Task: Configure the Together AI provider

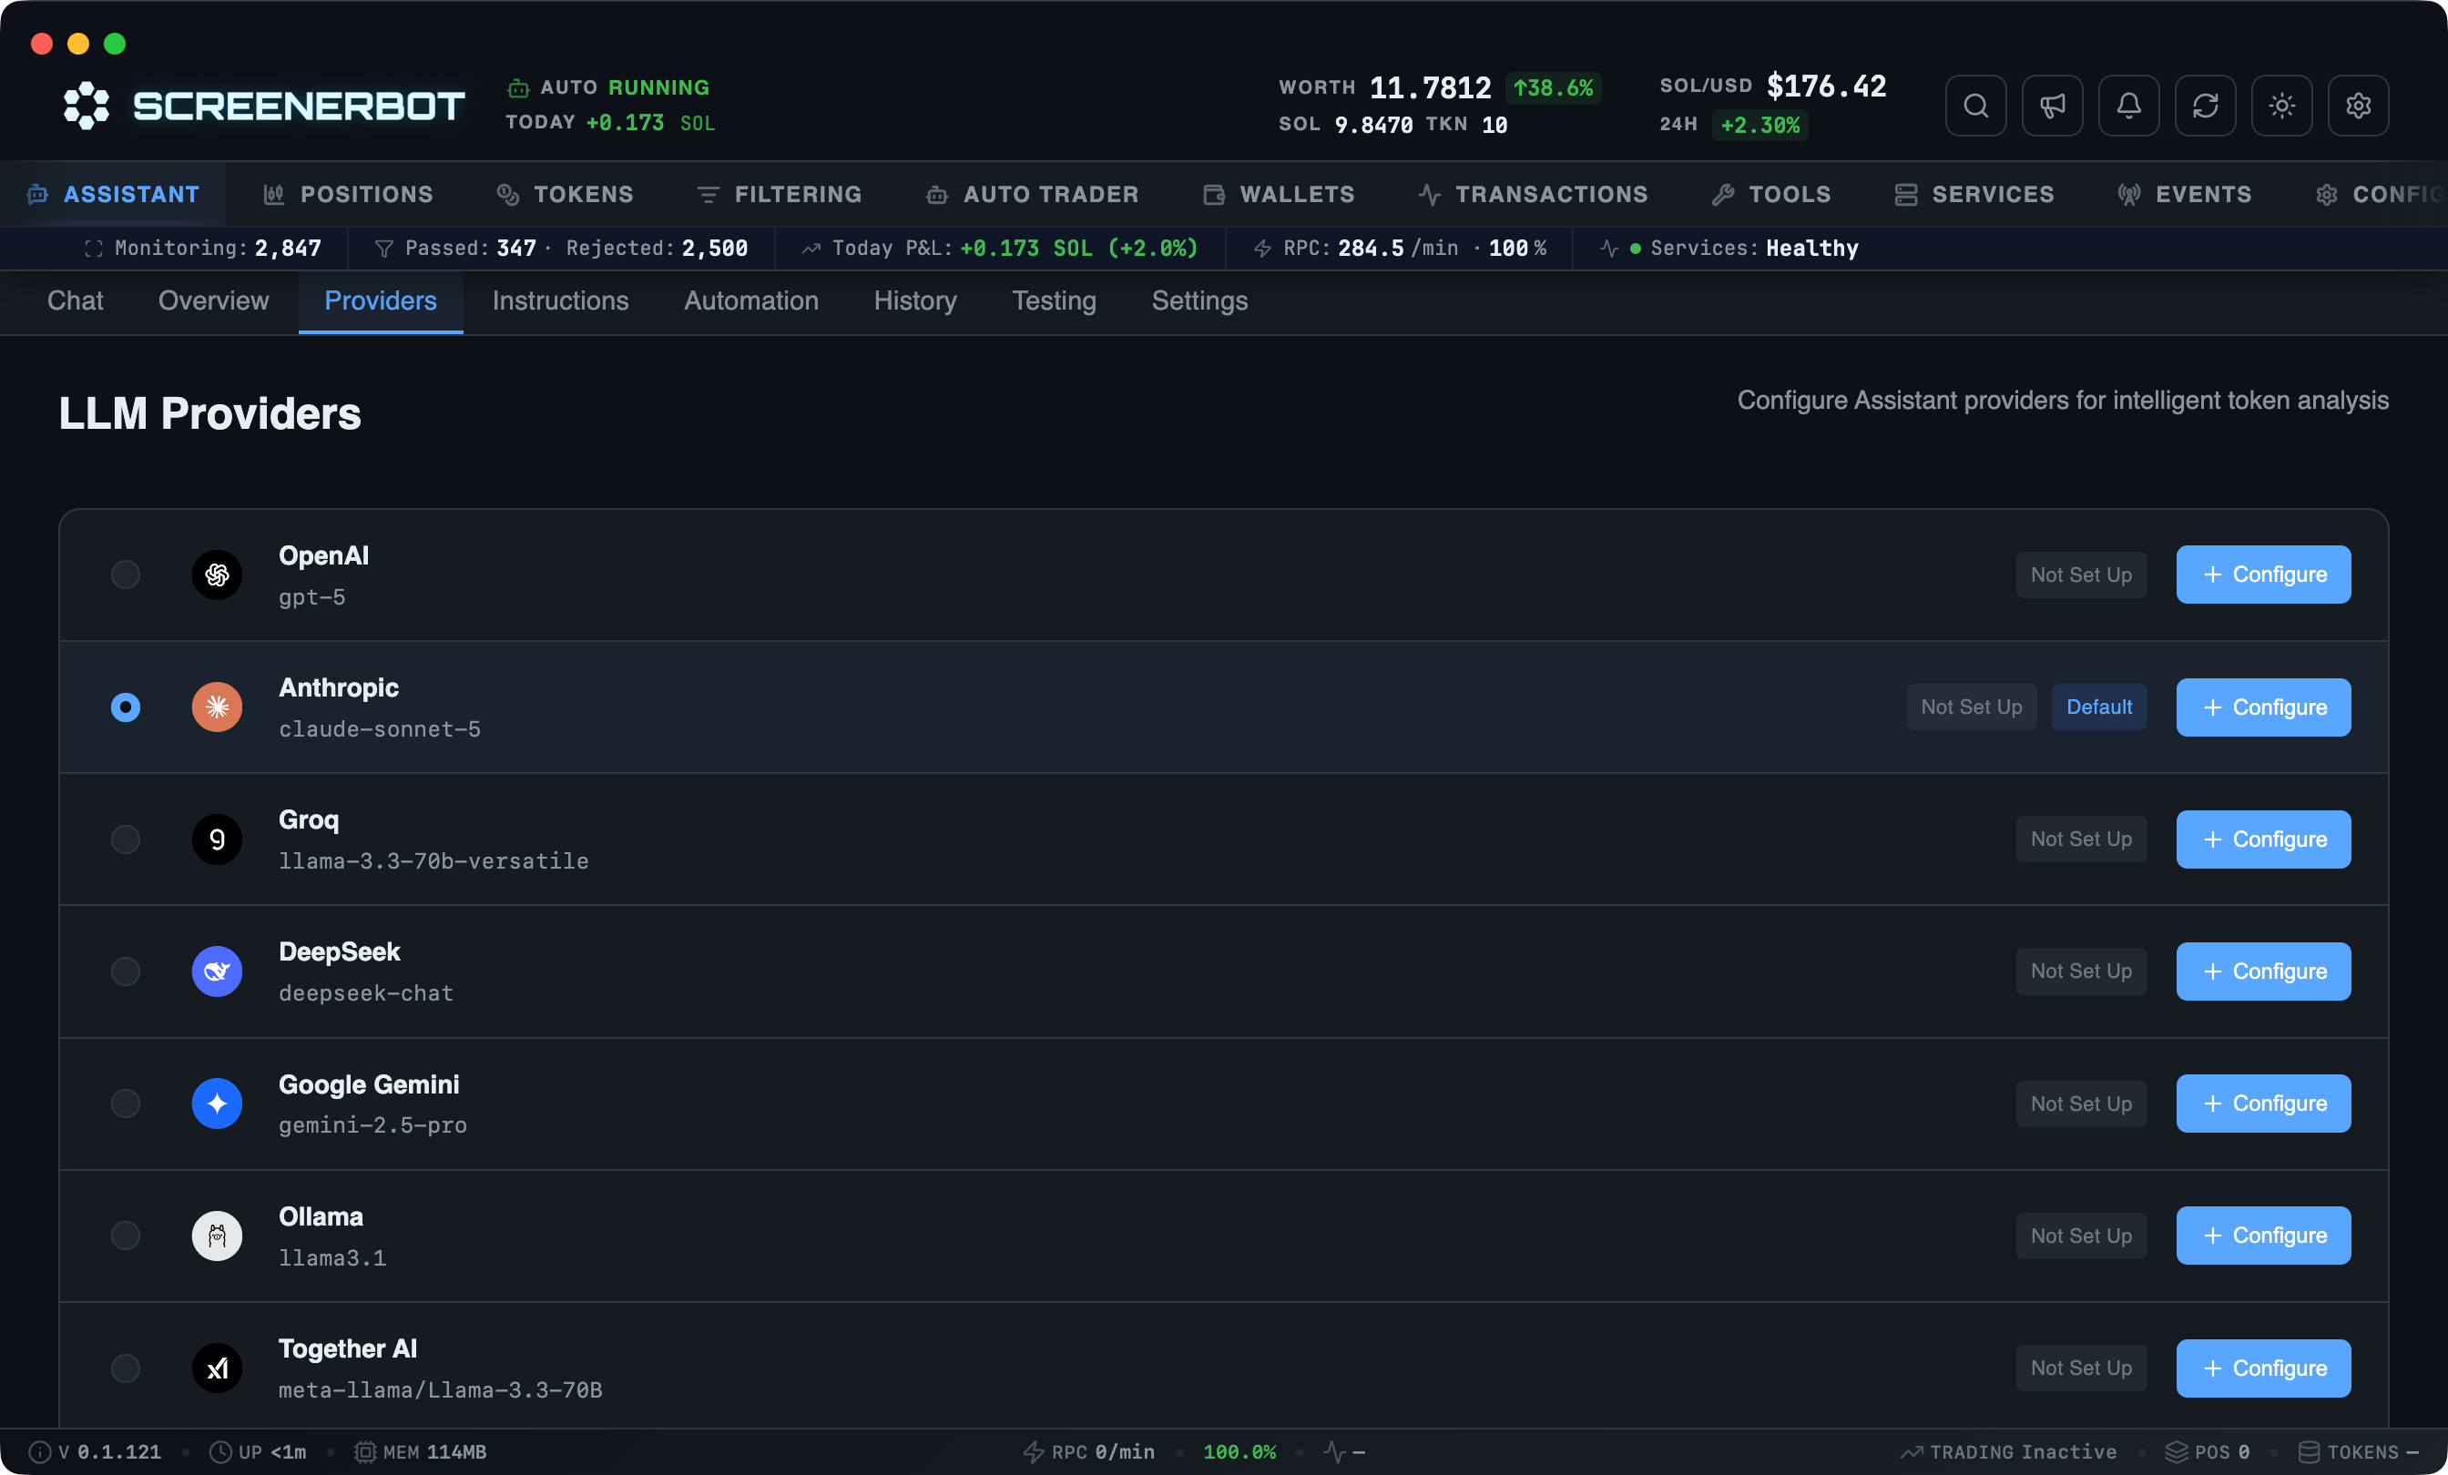Action: click(x=2263, y=1368)
